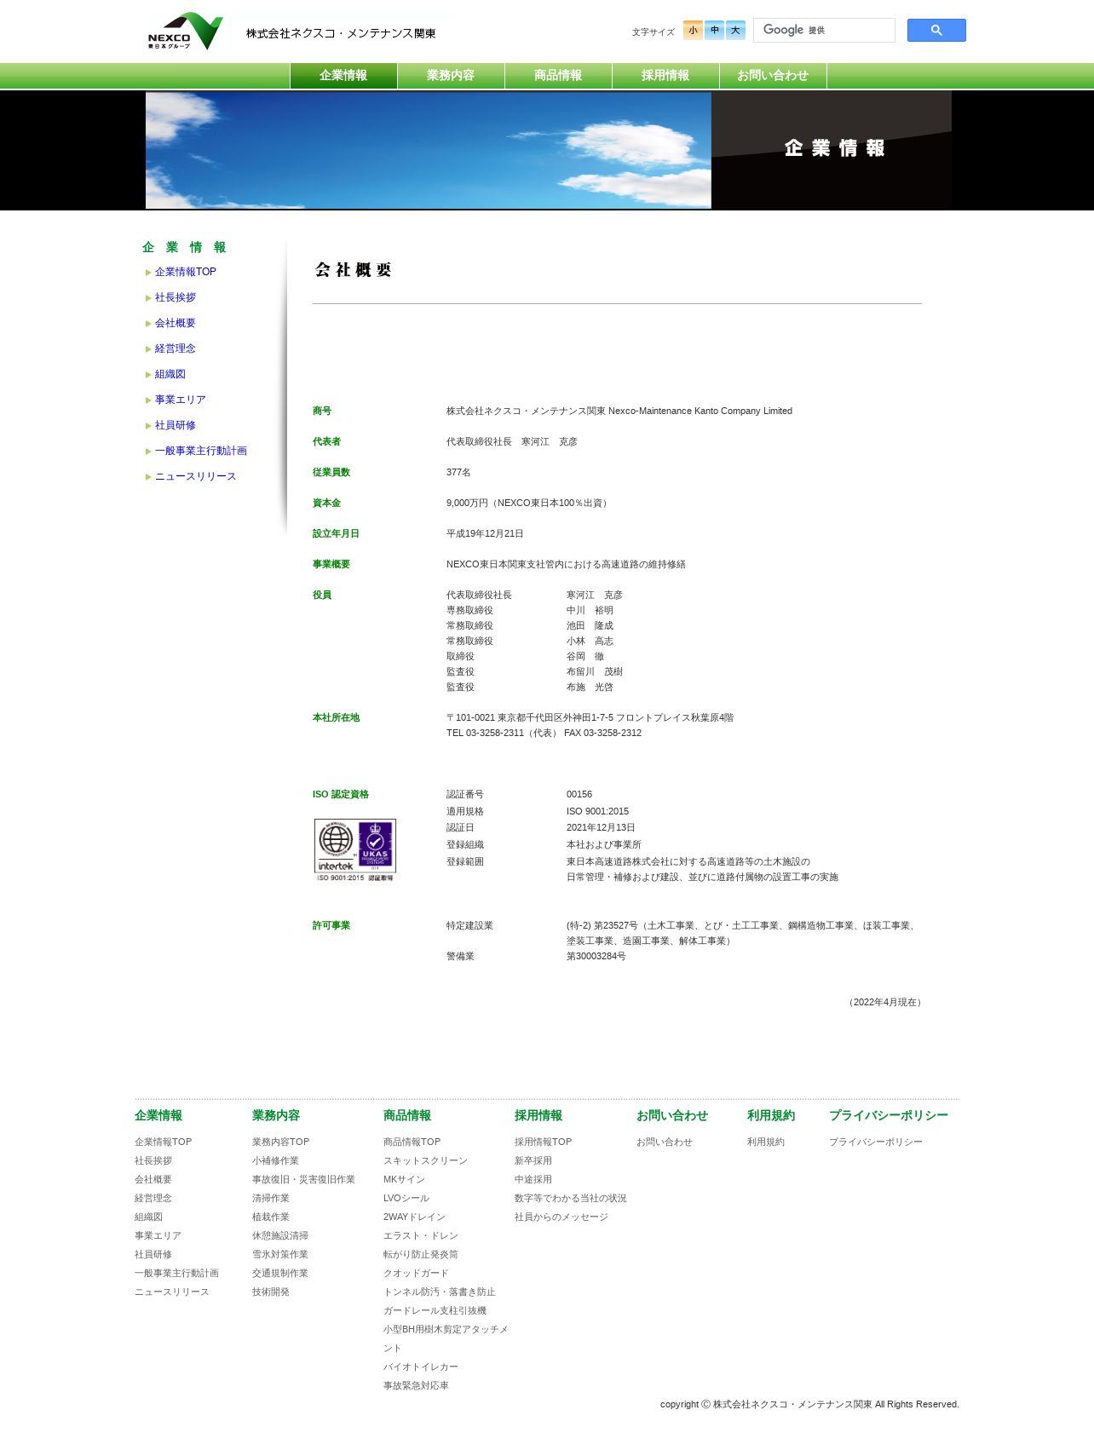Open footer link 2WAYドレイン
The image size is (1094, 1456).
pyautogui.click(x=414, y=1217)
